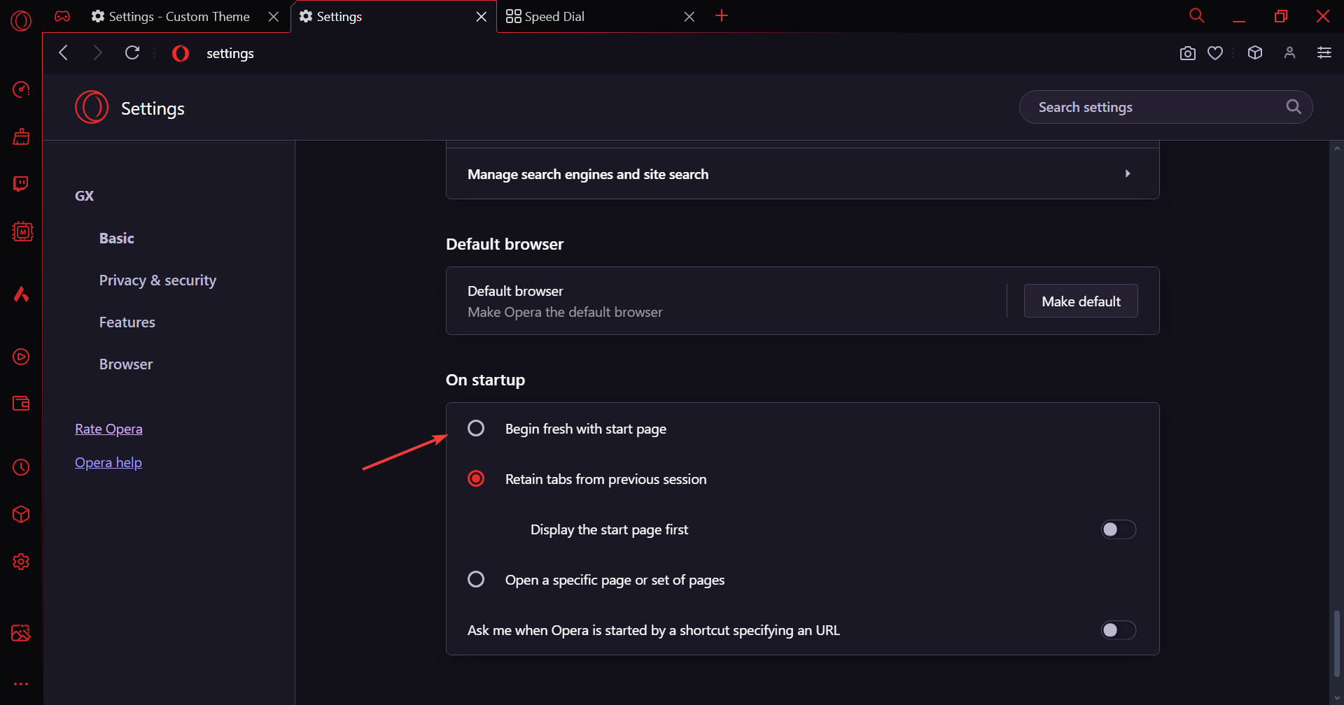The width and height of the screenshot is (1344, 705).
Task: Open the Opera menu logo button
Action: point(21,21)
